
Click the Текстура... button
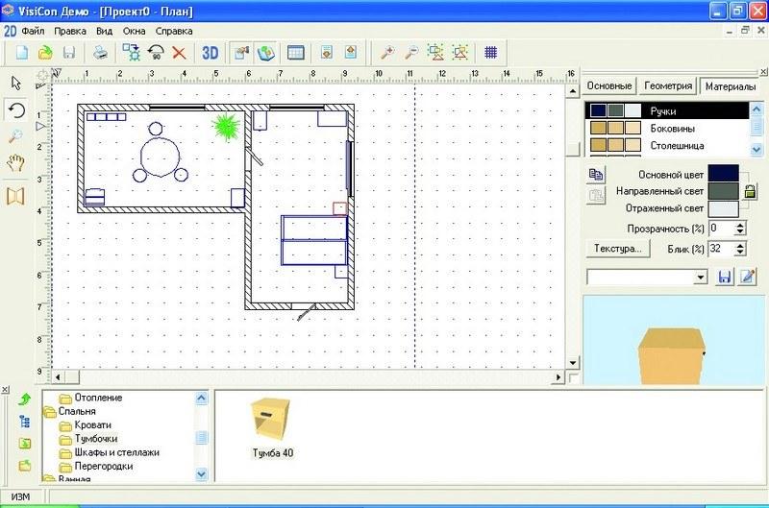616,249
